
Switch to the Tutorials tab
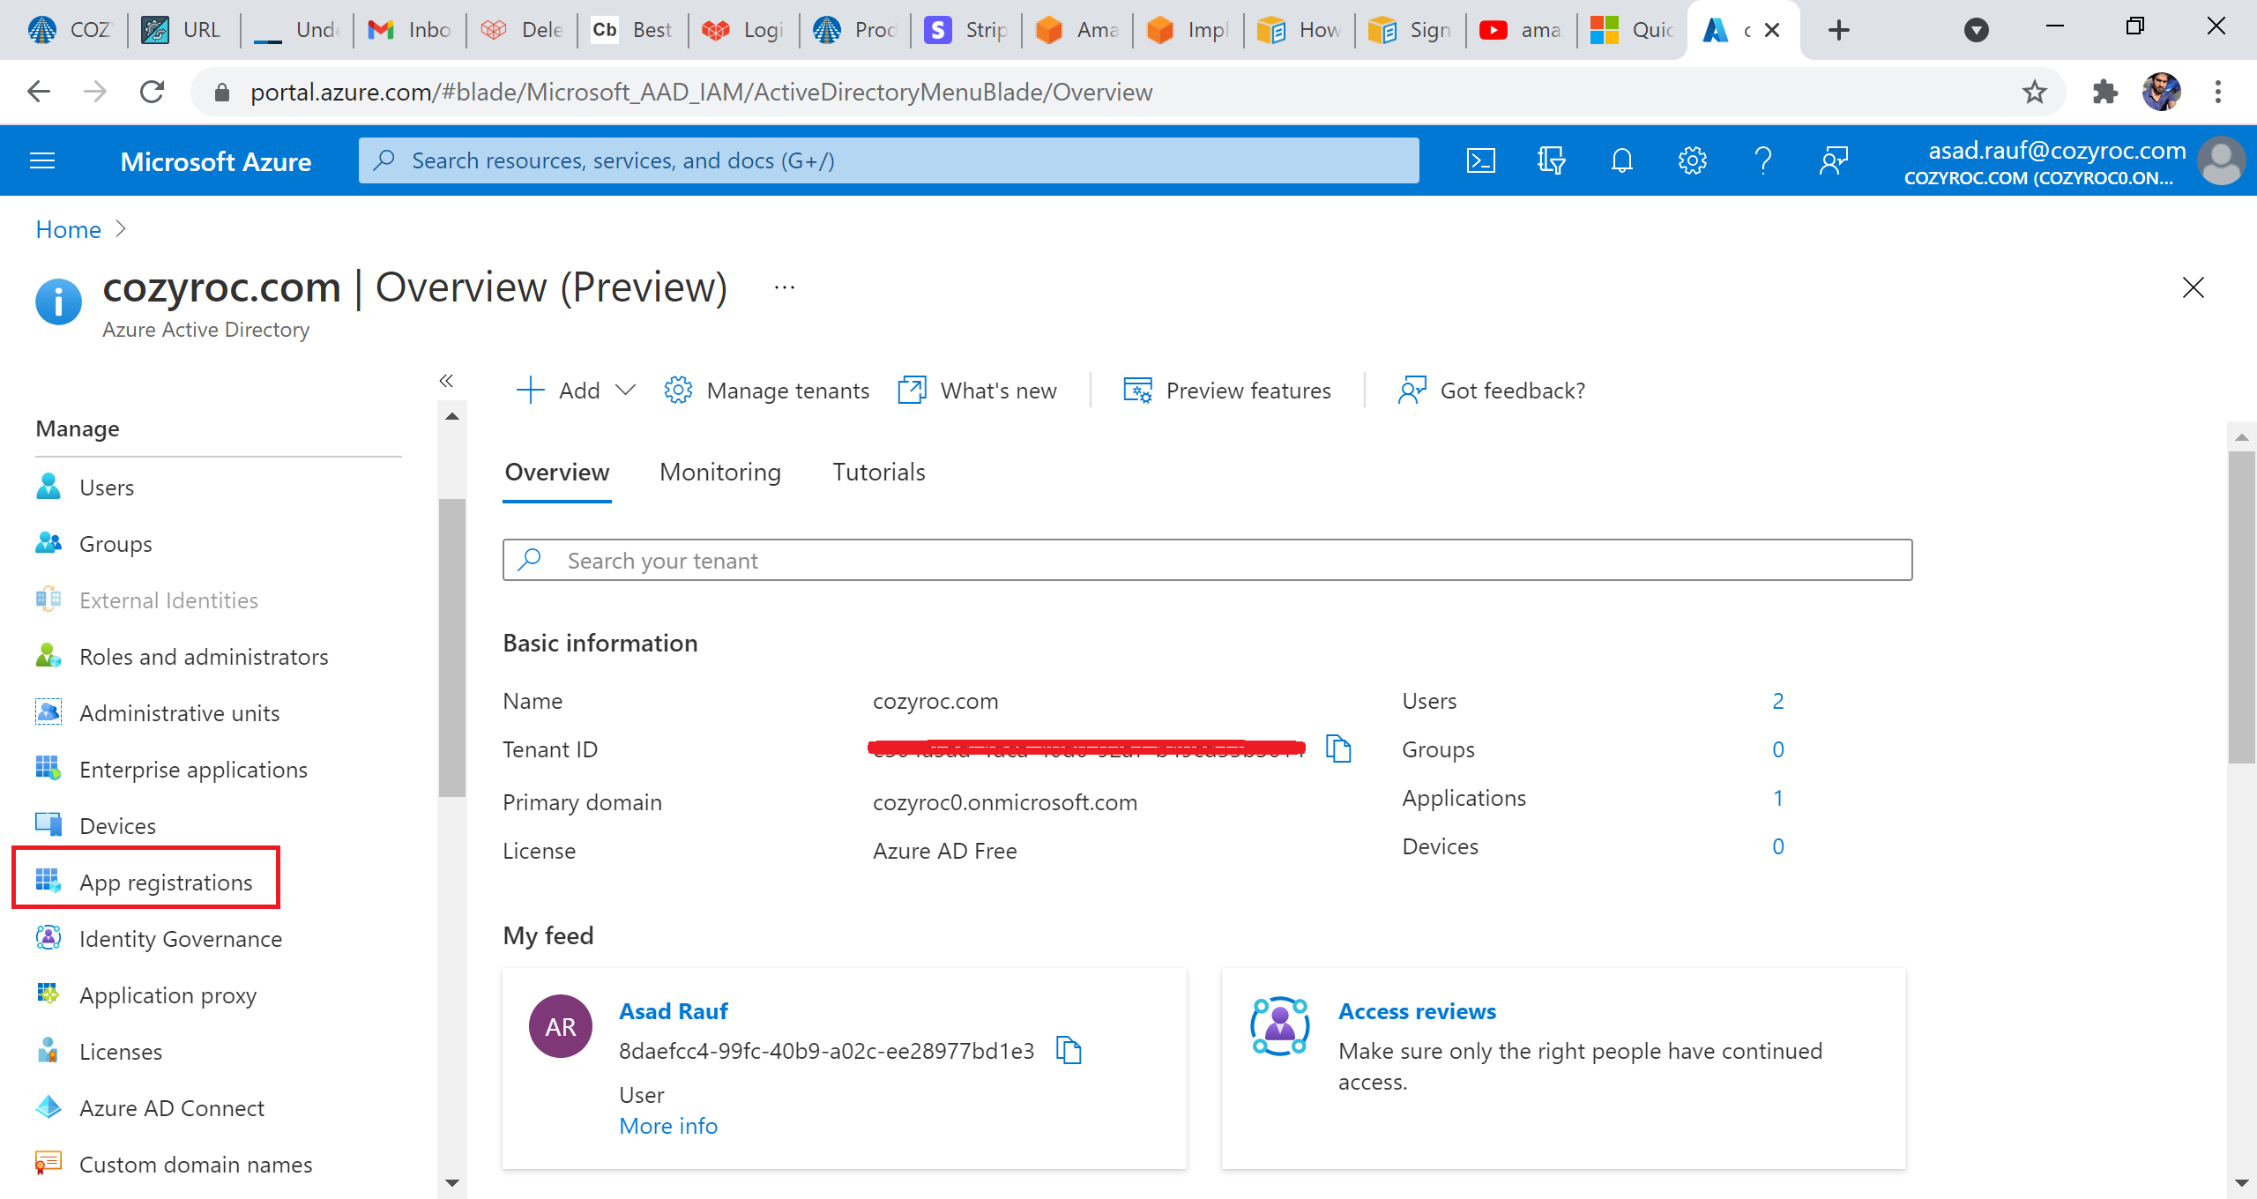[x=879, y=472]
